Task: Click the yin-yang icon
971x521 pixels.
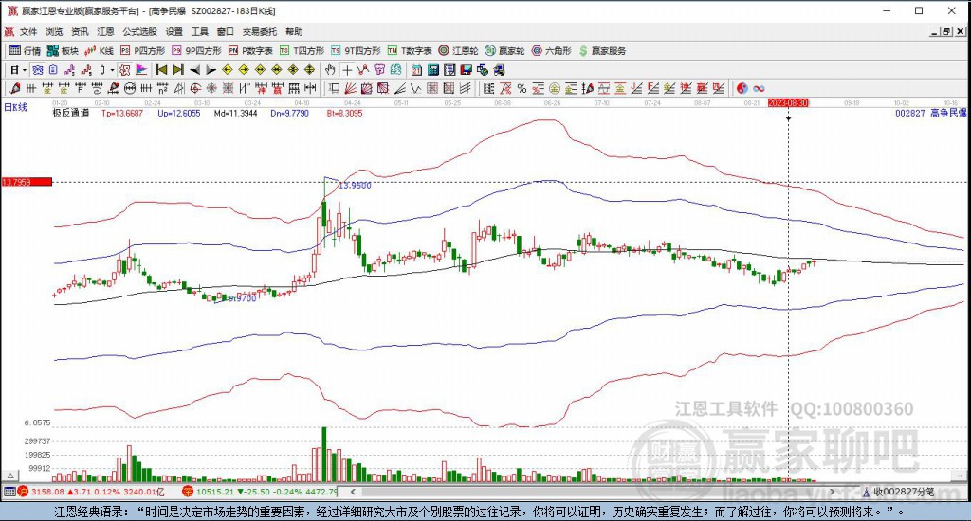Action: tap(742, 88)
